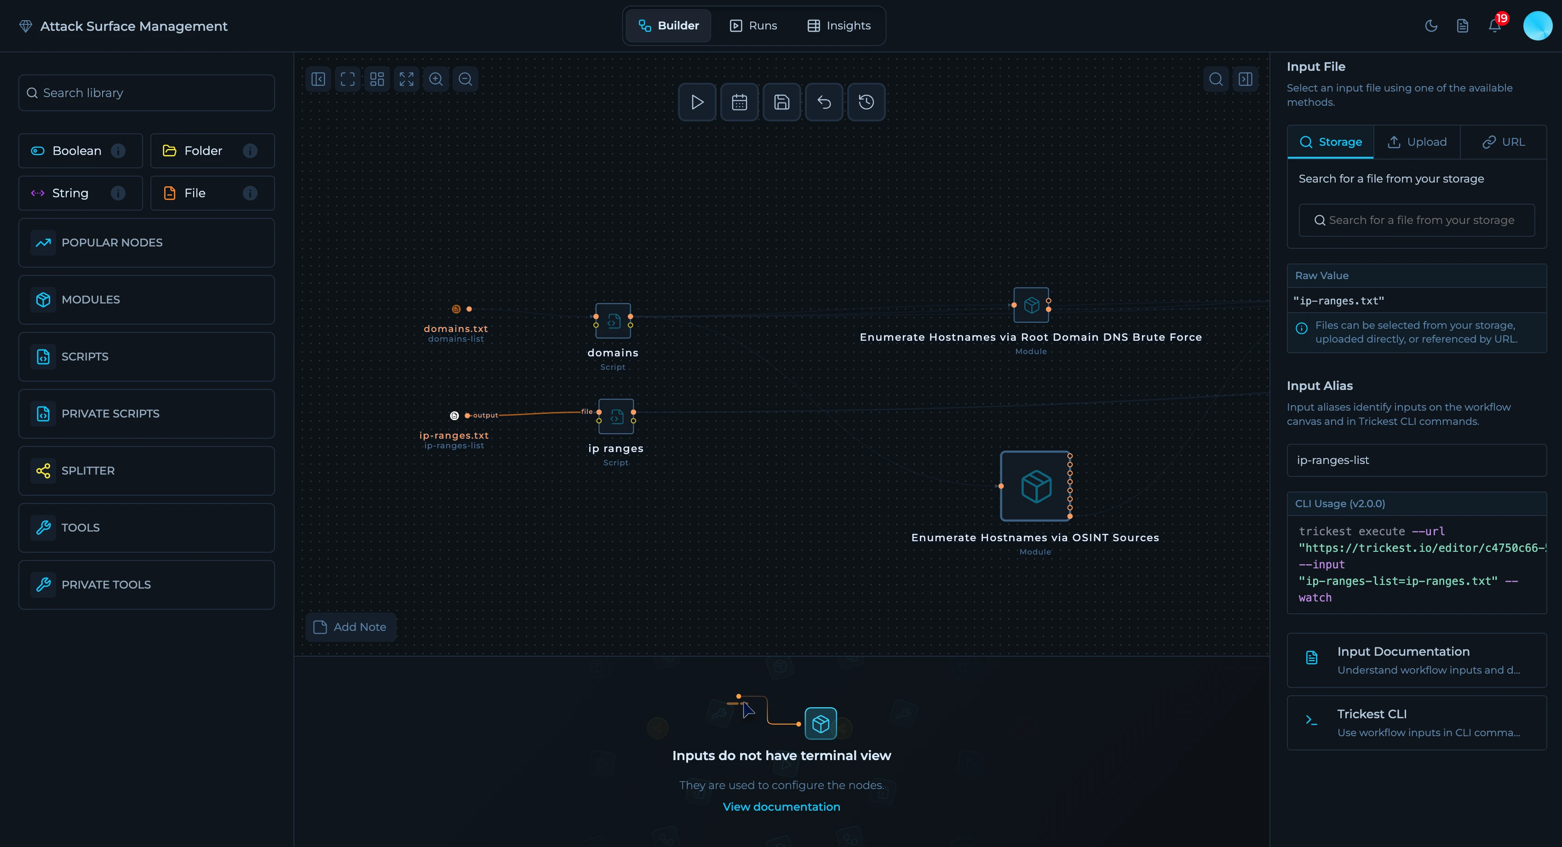Click the Input Alias text field
This screenshot has width=1562, height=847.
click(1417, 460)
